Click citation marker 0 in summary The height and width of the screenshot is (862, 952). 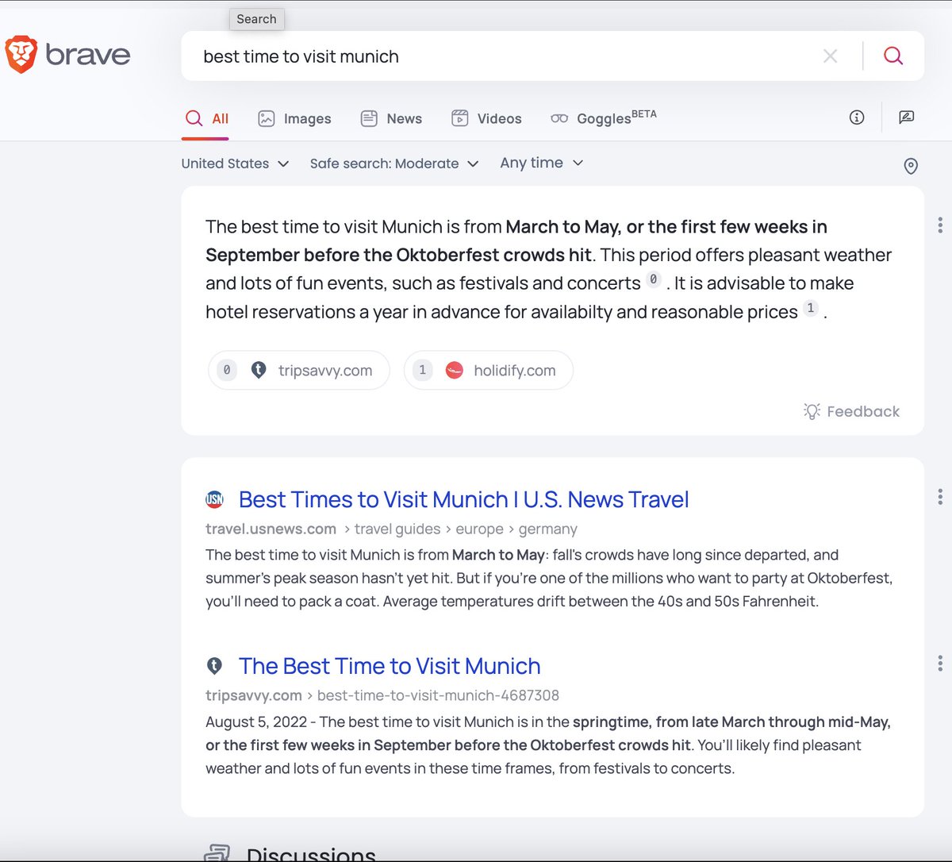[653, 279]
